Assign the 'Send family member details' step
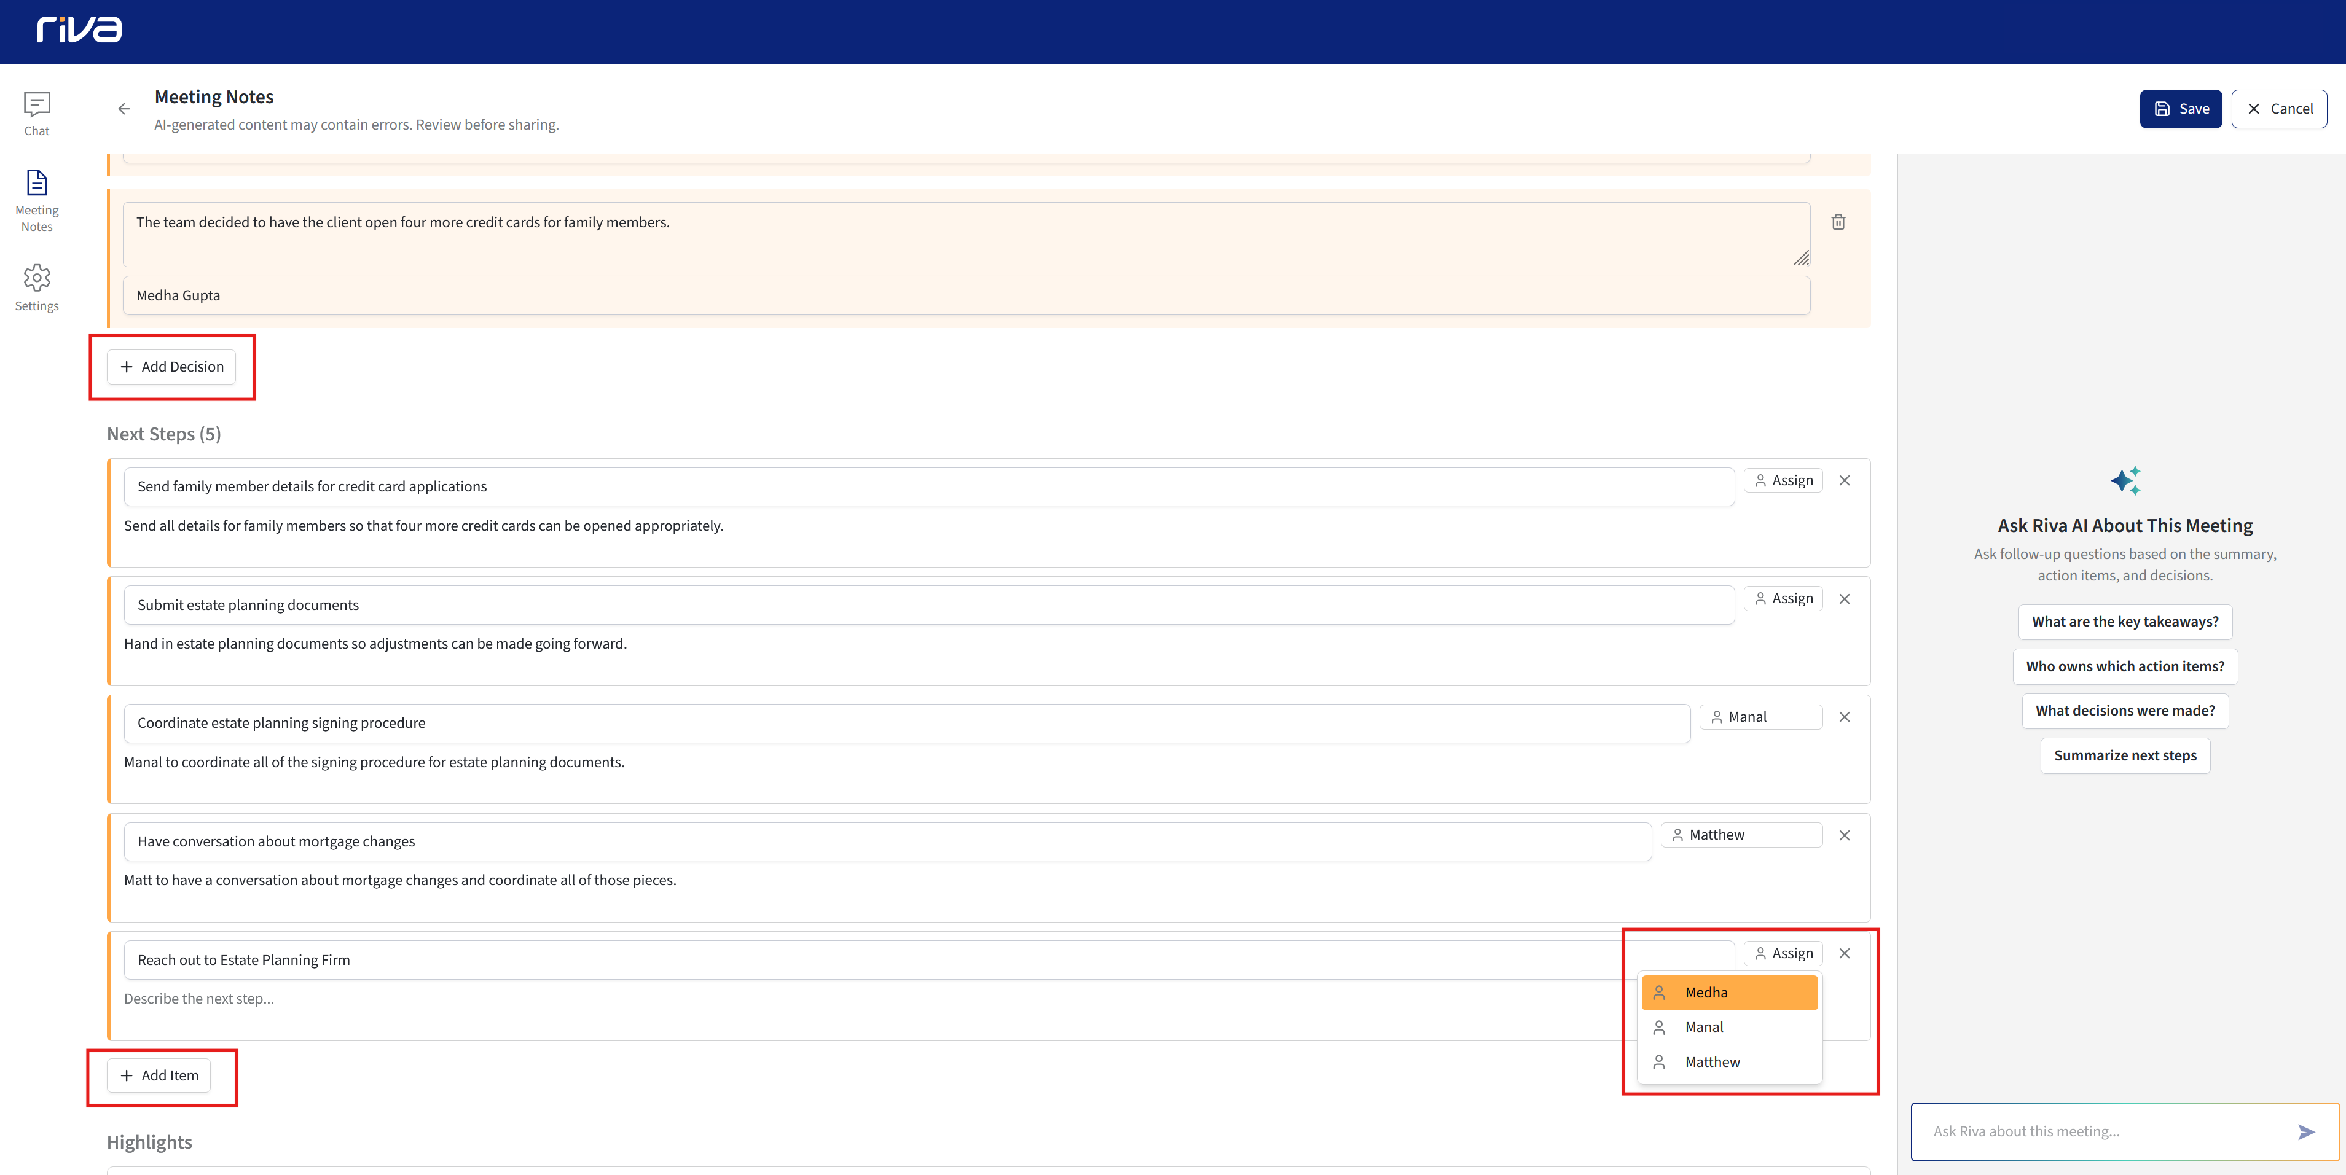 [1783, 480]
